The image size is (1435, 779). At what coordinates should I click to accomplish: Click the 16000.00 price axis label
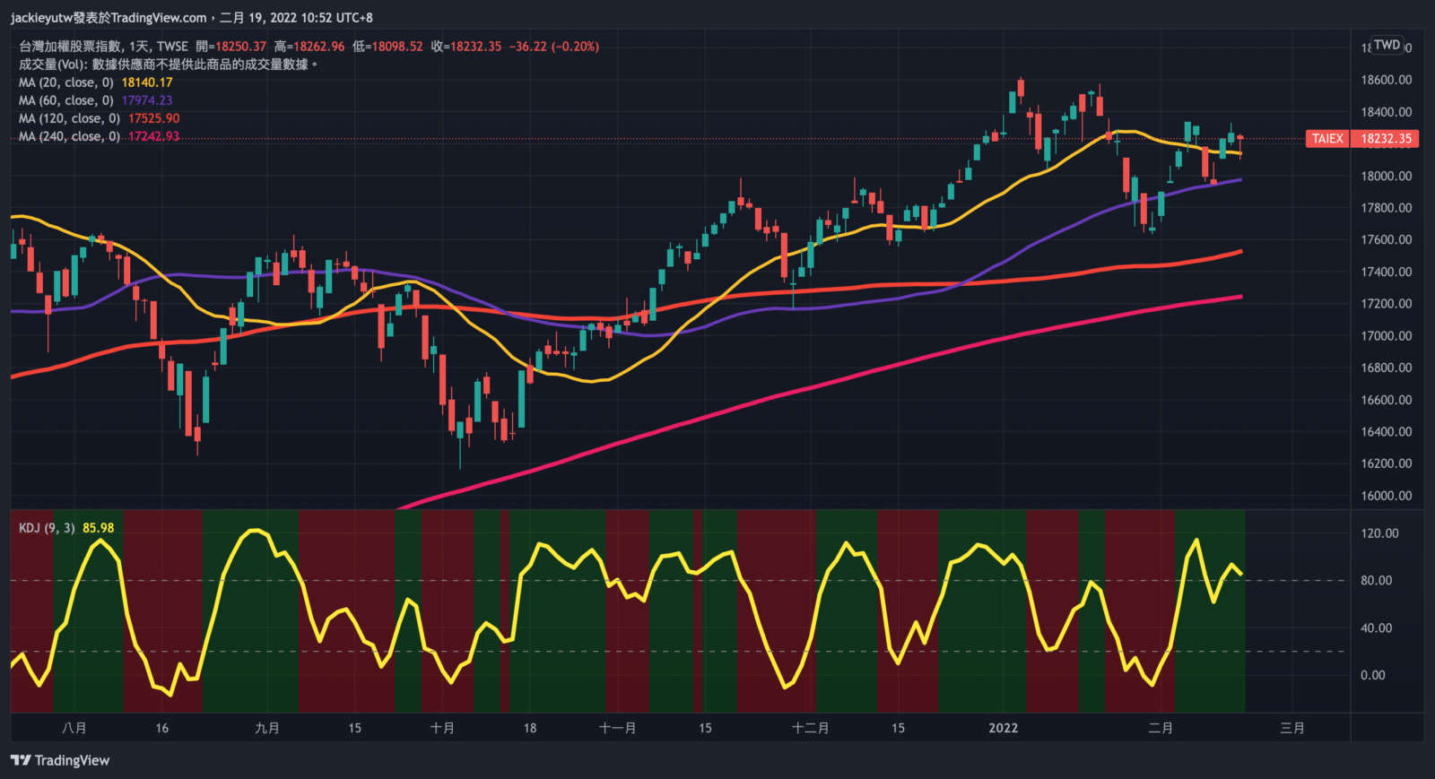(x=1386, y=496)
